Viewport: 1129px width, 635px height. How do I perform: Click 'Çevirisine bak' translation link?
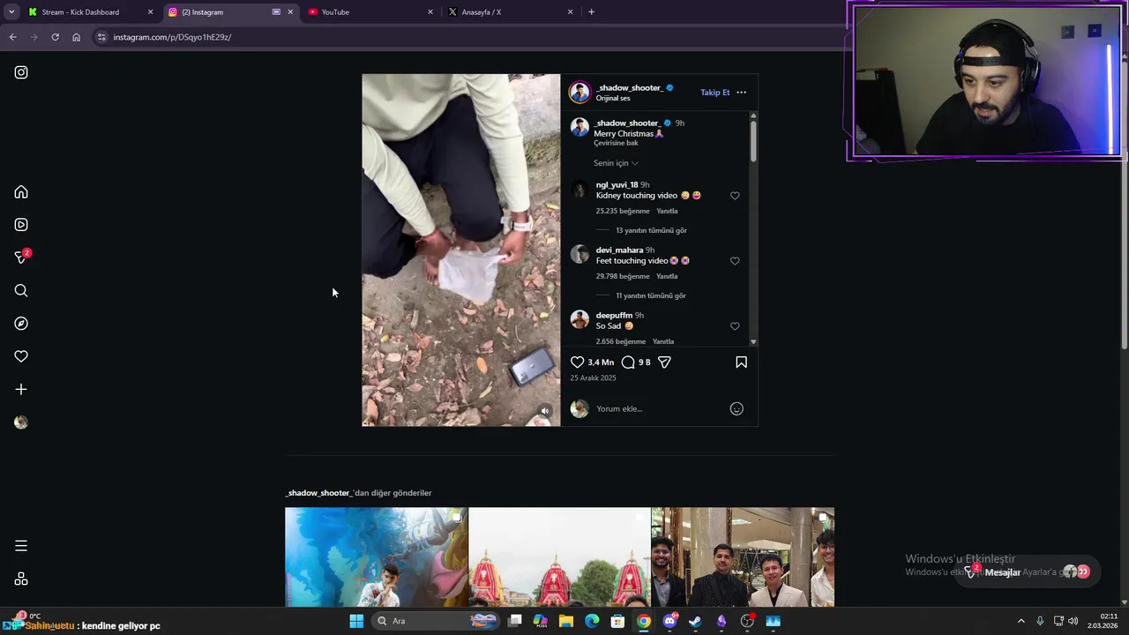pos(616,143)
